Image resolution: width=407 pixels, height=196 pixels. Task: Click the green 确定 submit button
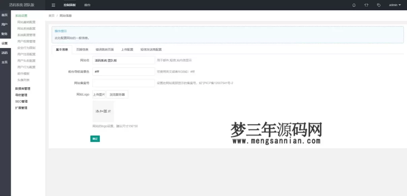click(95, 139)
